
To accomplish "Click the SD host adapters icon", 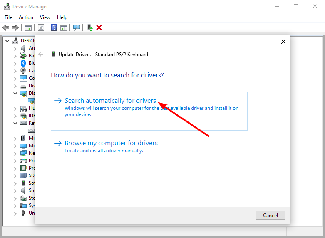I will [23, 176].
